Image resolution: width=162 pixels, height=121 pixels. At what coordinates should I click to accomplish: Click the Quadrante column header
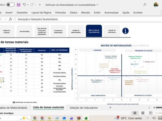(x=42, y=50)
